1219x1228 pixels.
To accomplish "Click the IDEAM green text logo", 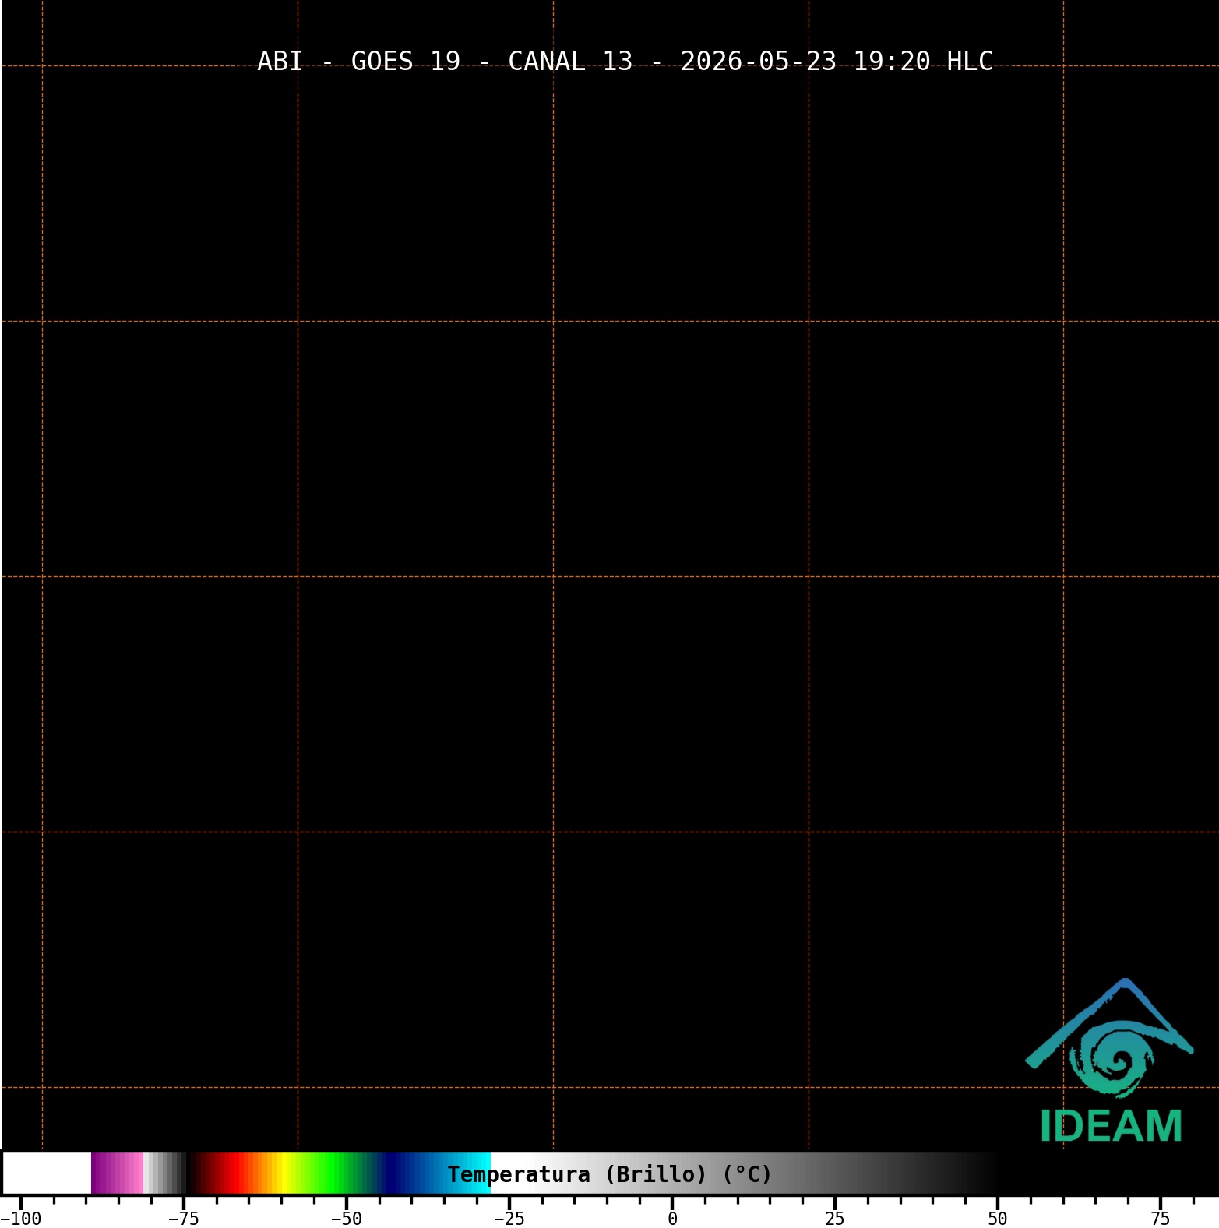I will (x=1112, y=1126).
